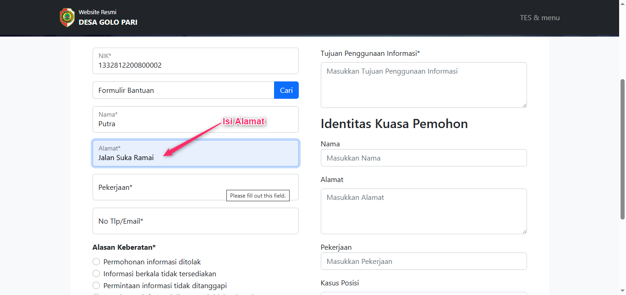Viewport: 626px width, 295px height.
Task: Focus the required Pekerjaan* field
Action: (196, 187)
